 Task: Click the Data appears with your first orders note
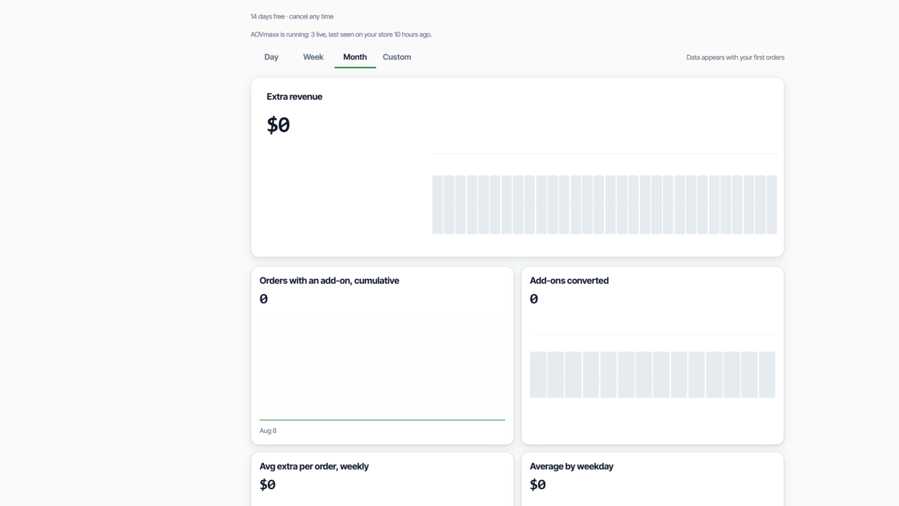click(x=735, y=57)
